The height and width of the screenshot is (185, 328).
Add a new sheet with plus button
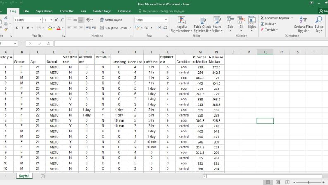(43, 176)
